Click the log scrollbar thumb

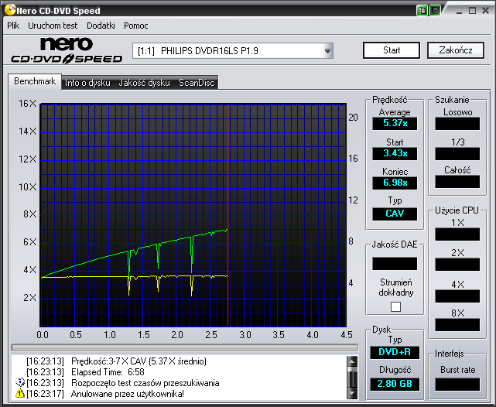point(352,370)
